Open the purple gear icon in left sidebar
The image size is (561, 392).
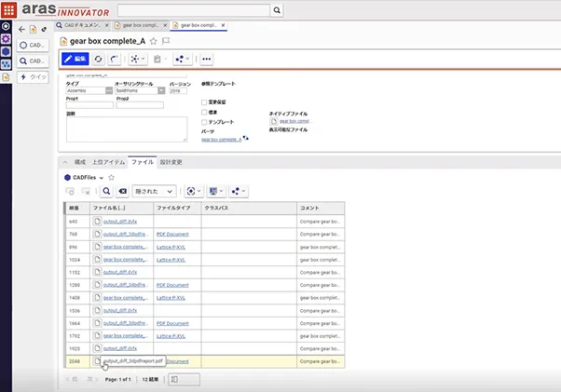(6, 38)
